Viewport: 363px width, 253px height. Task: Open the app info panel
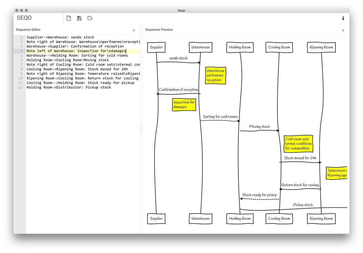click(343, 18)
